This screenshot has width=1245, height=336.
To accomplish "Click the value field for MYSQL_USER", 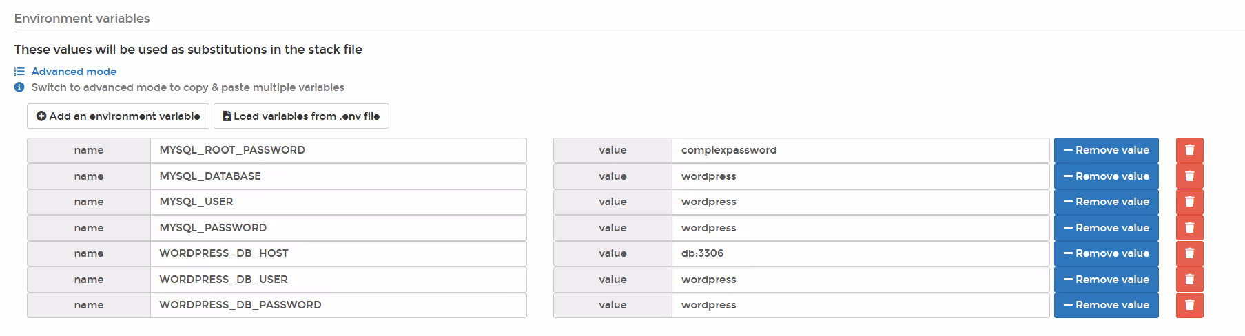I will point(861,202).
